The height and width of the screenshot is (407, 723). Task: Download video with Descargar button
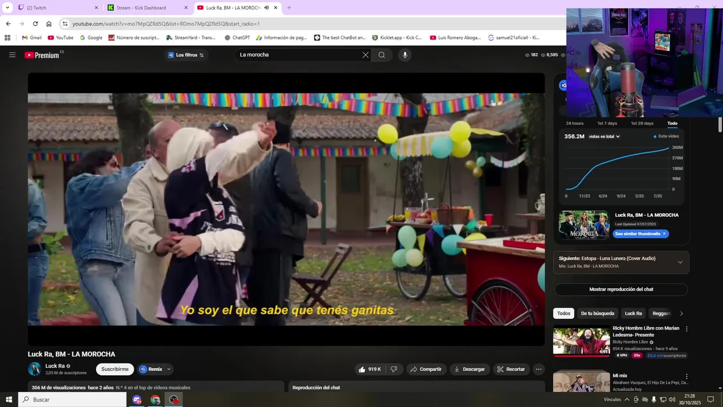(469, 369)
